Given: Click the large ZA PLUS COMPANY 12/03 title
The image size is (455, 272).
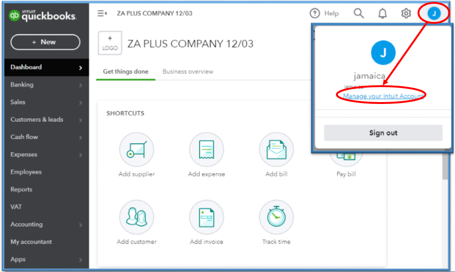Looking at the screenshot, I should click(190, 44).
